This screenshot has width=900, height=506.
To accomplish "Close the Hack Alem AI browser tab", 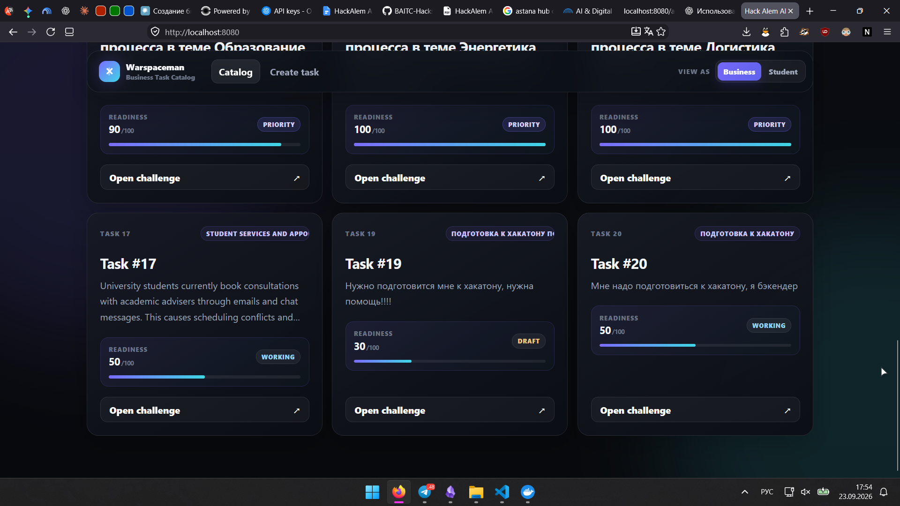I will (x=791, y=11).
